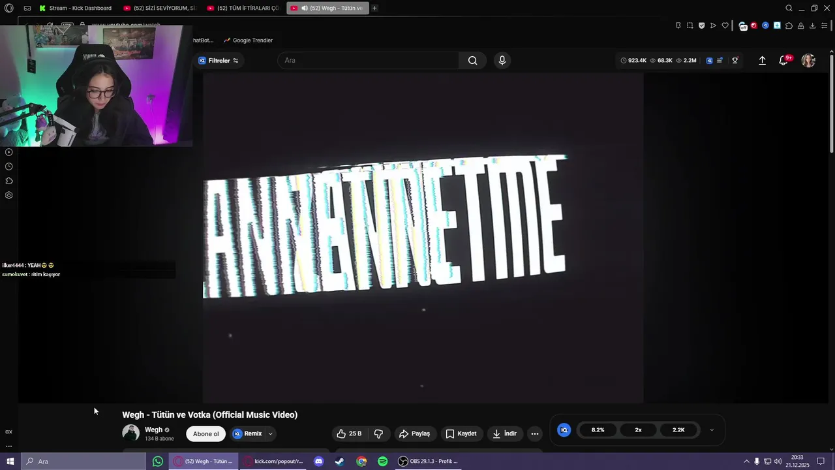Viewport: 835px width, 470px height.
Task: Open the sidebar cube extensions icon
Action: coord(8,181)
